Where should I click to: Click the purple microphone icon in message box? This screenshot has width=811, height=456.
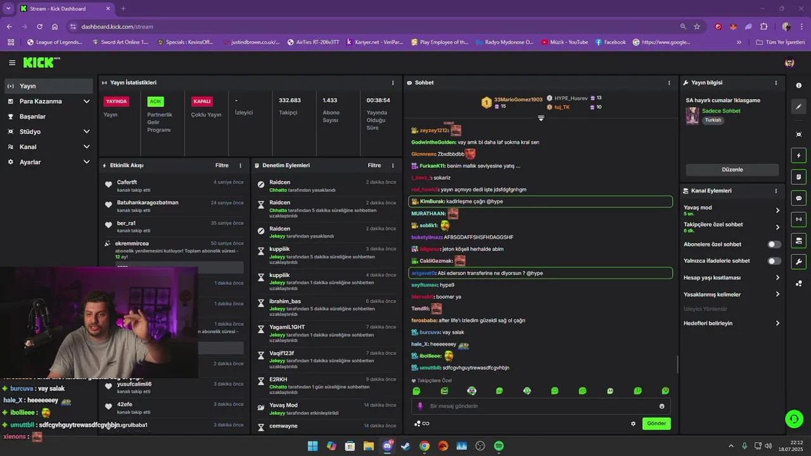[420, 406]
